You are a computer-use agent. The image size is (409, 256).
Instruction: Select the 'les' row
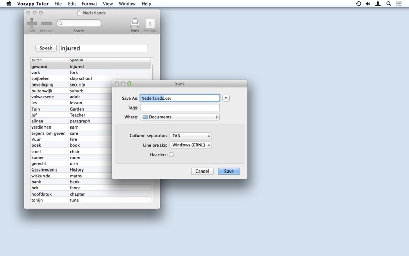[x=72, y=103]
